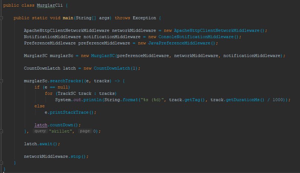Viewport: 300px width, 173px height.
Task: Click the 'new MurglarSC(' constructor call
Action: [x=99, y=56]
